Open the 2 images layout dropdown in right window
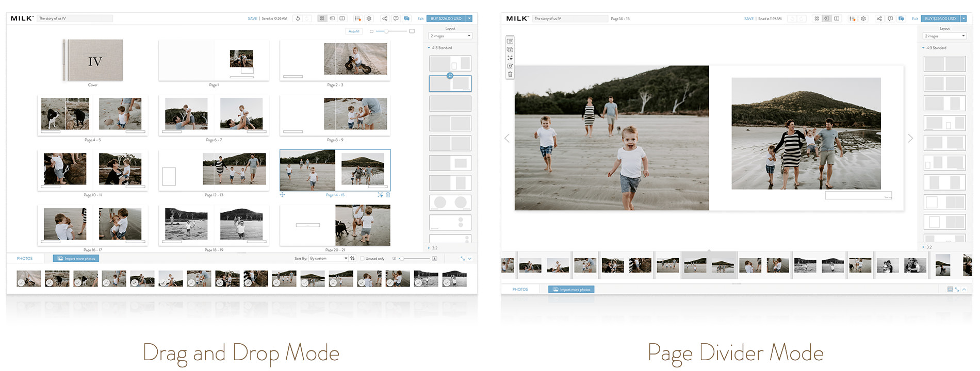Image resolution: width=980 pixels, height=371 pixels. [x=944, y=36]
